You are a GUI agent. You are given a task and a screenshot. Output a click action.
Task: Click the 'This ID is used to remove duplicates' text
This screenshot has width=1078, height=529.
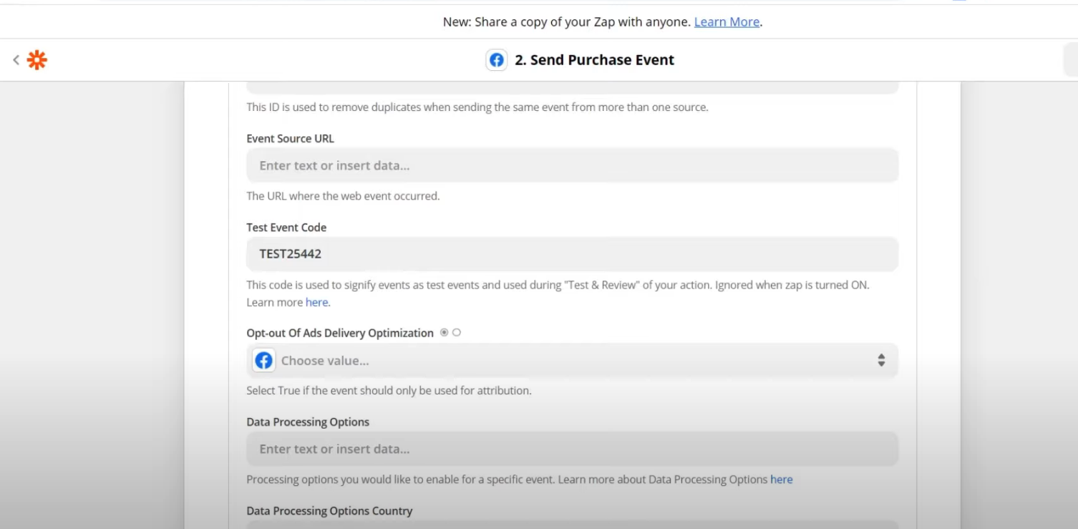pos(477,107)
